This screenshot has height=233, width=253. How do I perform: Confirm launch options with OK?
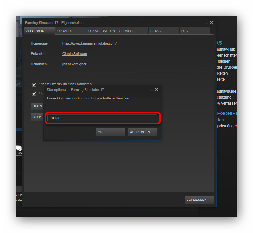(x=110, y=132)
